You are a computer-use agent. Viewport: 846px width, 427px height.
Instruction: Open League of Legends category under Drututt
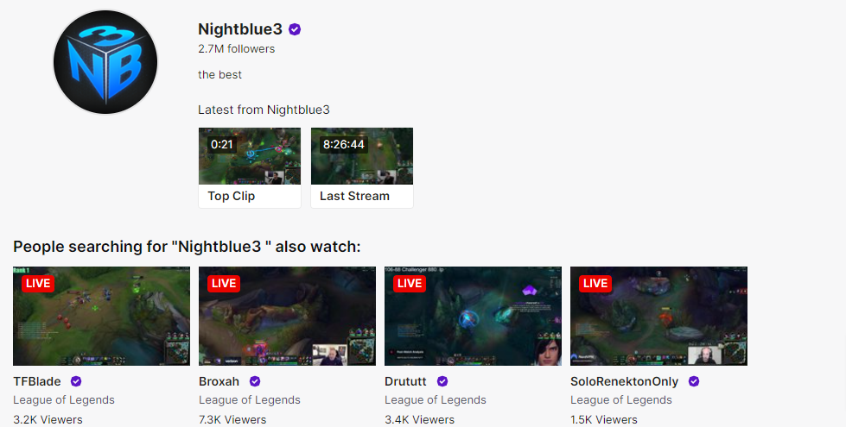pyautogui.click(x=436, y=400)
